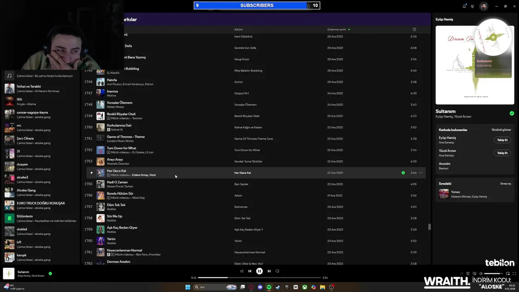
Task: Pause the current song
Action: point(259,271)
